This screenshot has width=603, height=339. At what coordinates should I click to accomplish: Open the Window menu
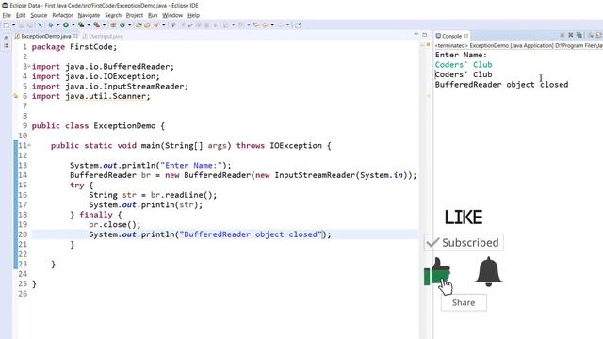pyautogui.click(x=172, y=15)
